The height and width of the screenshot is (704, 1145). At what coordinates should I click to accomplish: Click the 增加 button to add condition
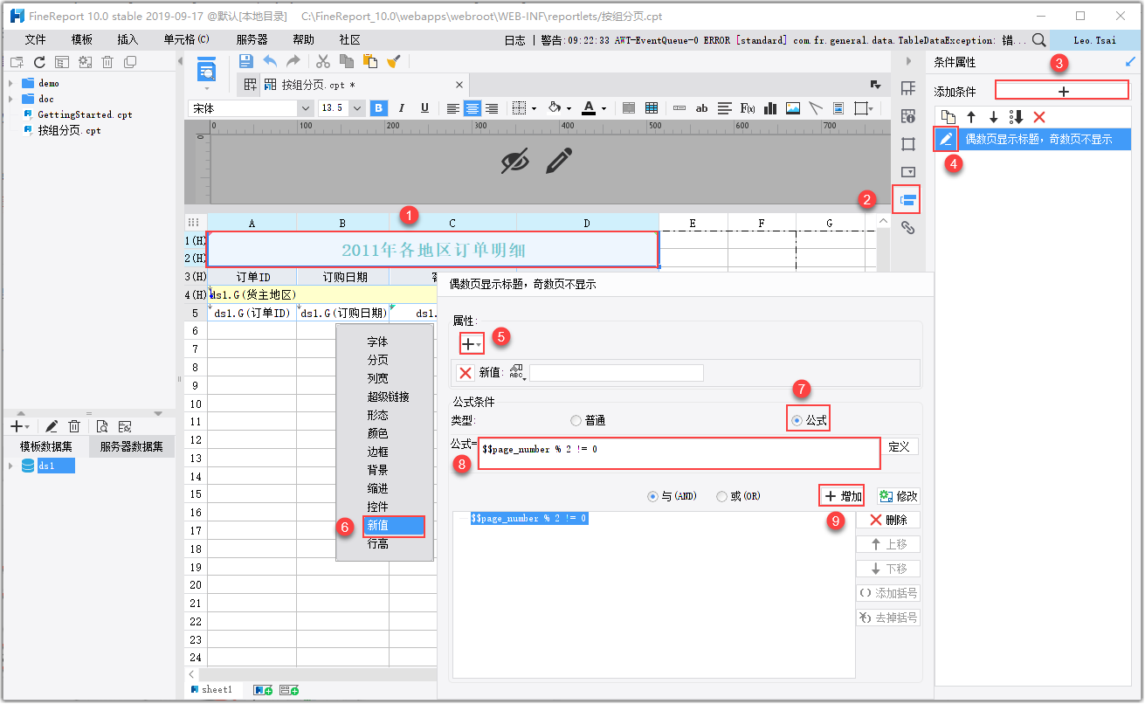click(842, 496)
